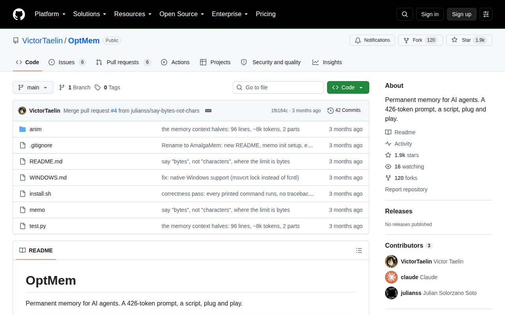Open pull request #4 link
The width and height of the screenshot is (505, 315).
click(114, 111)
